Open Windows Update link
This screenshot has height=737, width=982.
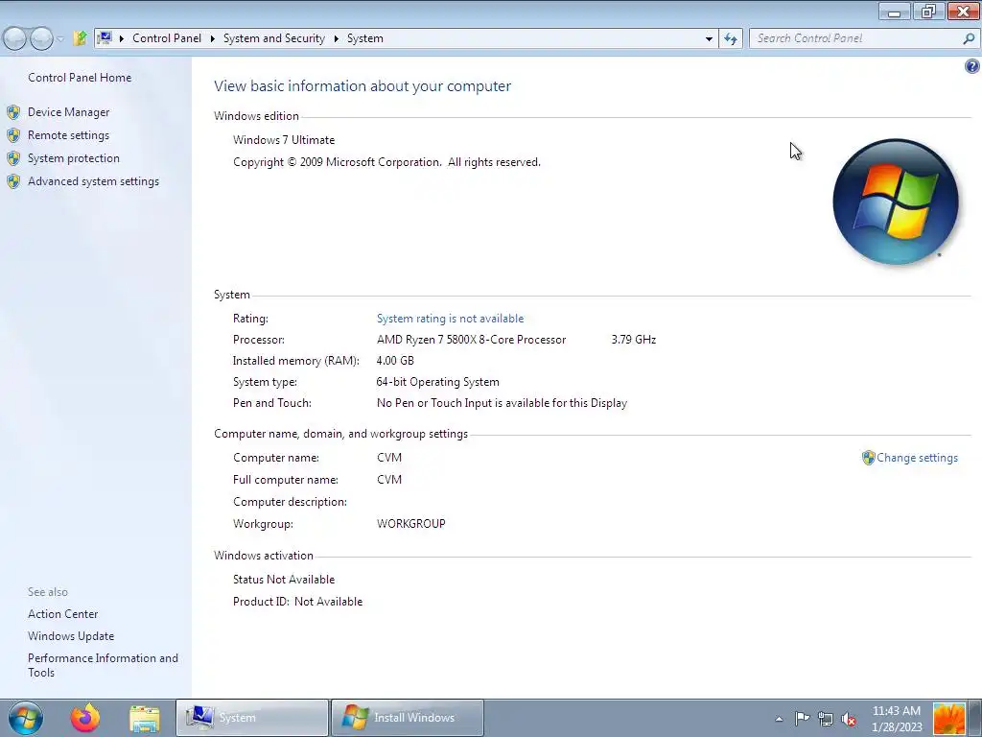(x=71, y=636)
